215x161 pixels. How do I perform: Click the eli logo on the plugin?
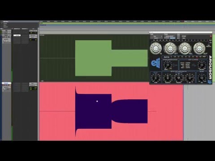(x=156, y=64)
